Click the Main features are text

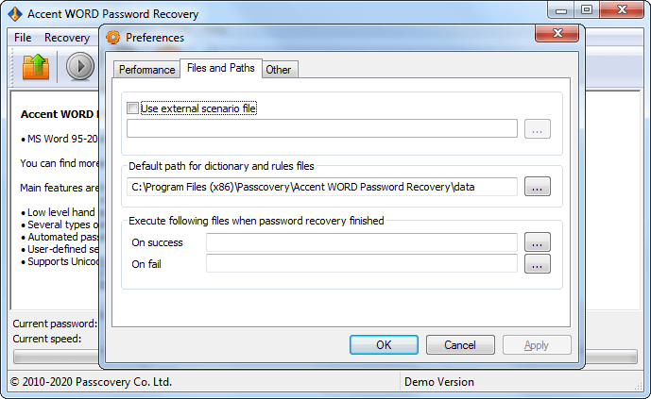pyautogui.click(x=60, y=188)
